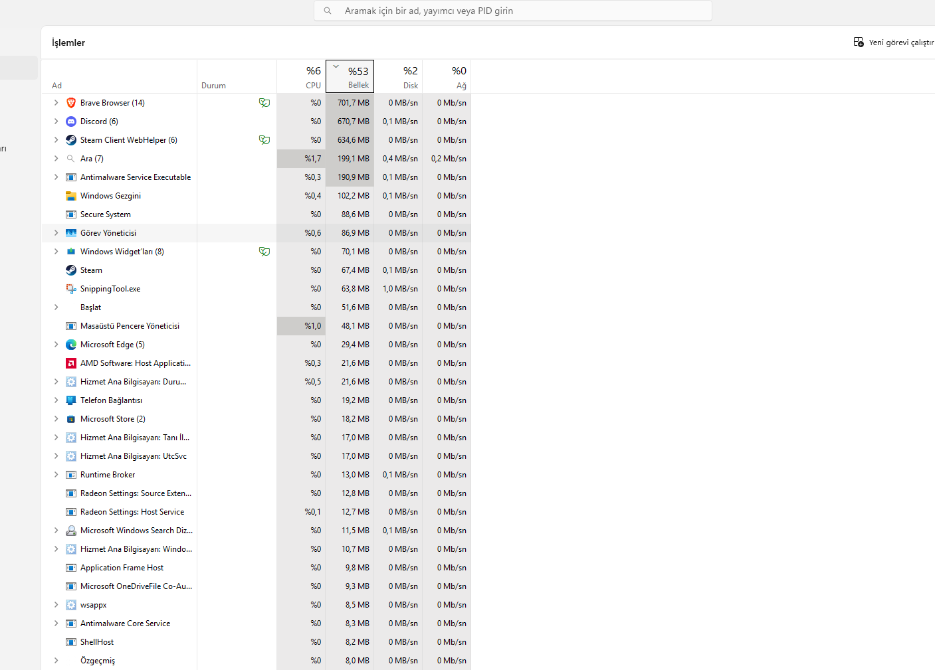This screenshot has height=670, width=935.
Task: Click the 670,7 MB memory value for Discord
Action: click(x=354, y=122)
